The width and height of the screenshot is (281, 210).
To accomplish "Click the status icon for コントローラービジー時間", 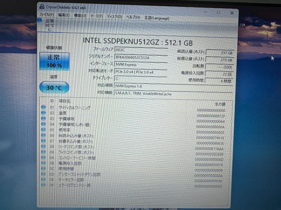I will pyautogui.click(x=43, y=158).
